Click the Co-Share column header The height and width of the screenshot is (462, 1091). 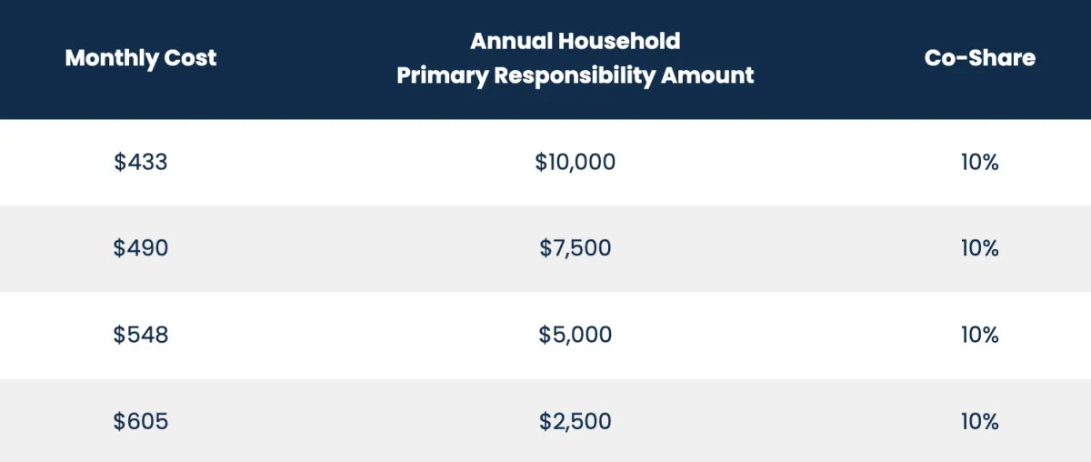980,58
